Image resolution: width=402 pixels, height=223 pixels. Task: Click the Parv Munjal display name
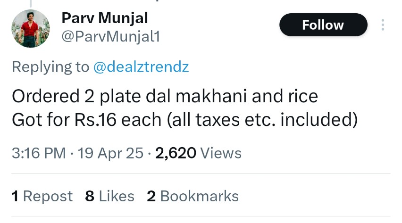click(x=105, y=18)
